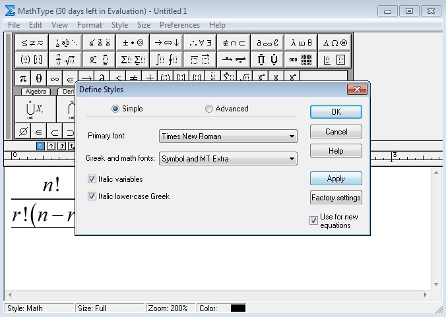
Task: Click the highlighted blue tab-stop arrow on ruler bar
Action: 40,146
